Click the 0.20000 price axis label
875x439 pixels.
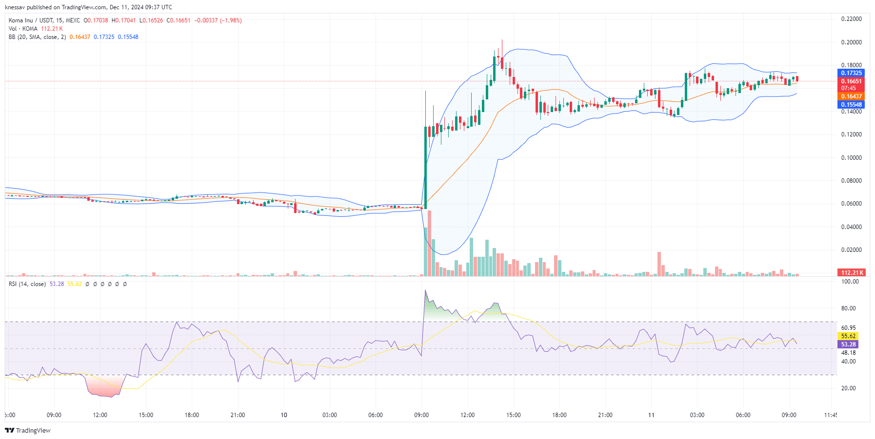click(x=851, y=42)
